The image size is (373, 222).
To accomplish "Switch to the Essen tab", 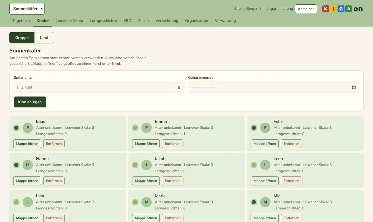I will point(144,21).
